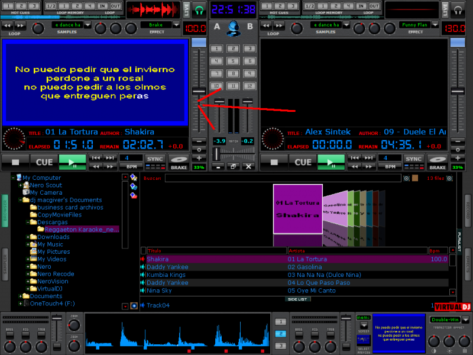Click deck B SYNC button
The height and width of the screenshot is (355, 473).
tap(413, 159)
